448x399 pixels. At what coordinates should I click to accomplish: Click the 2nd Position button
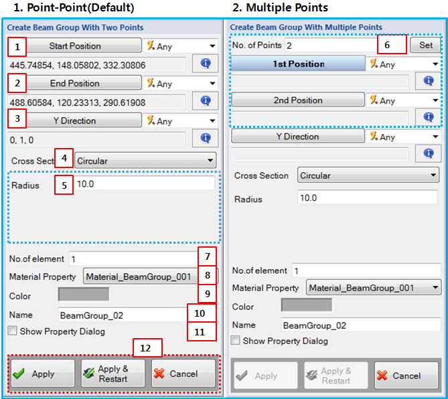298,100
